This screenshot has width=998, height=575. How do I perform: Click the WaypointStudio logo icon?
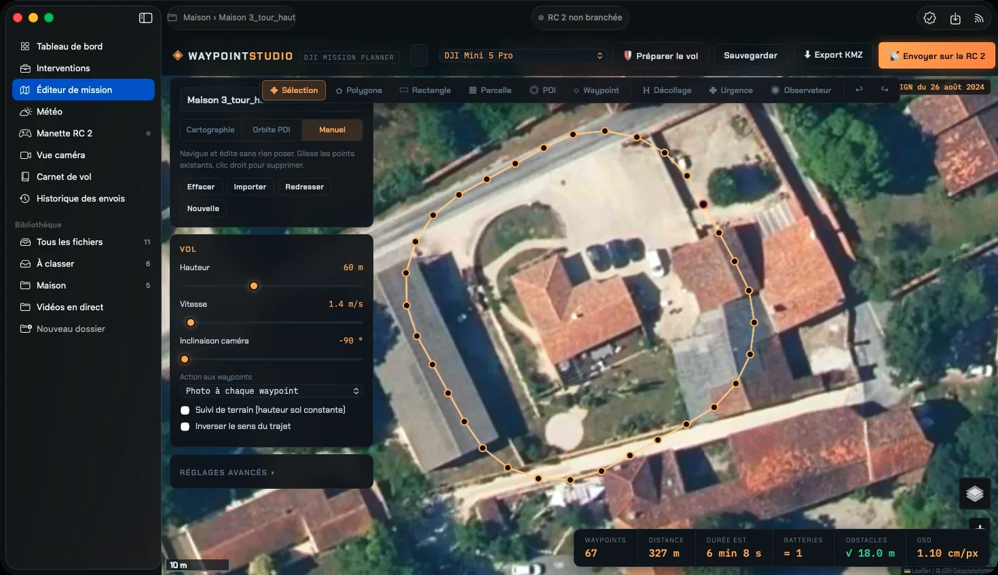pyautogui.click(x=178, y=56)
